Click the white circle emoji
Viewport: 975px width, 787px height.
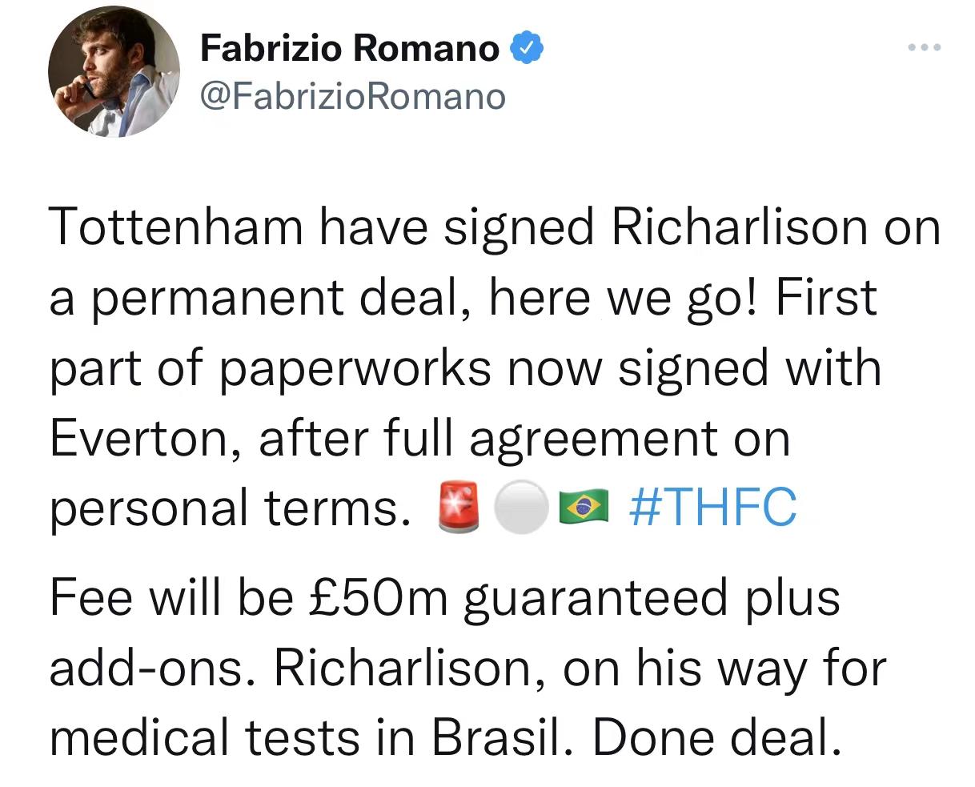click(x=520, y=506)
